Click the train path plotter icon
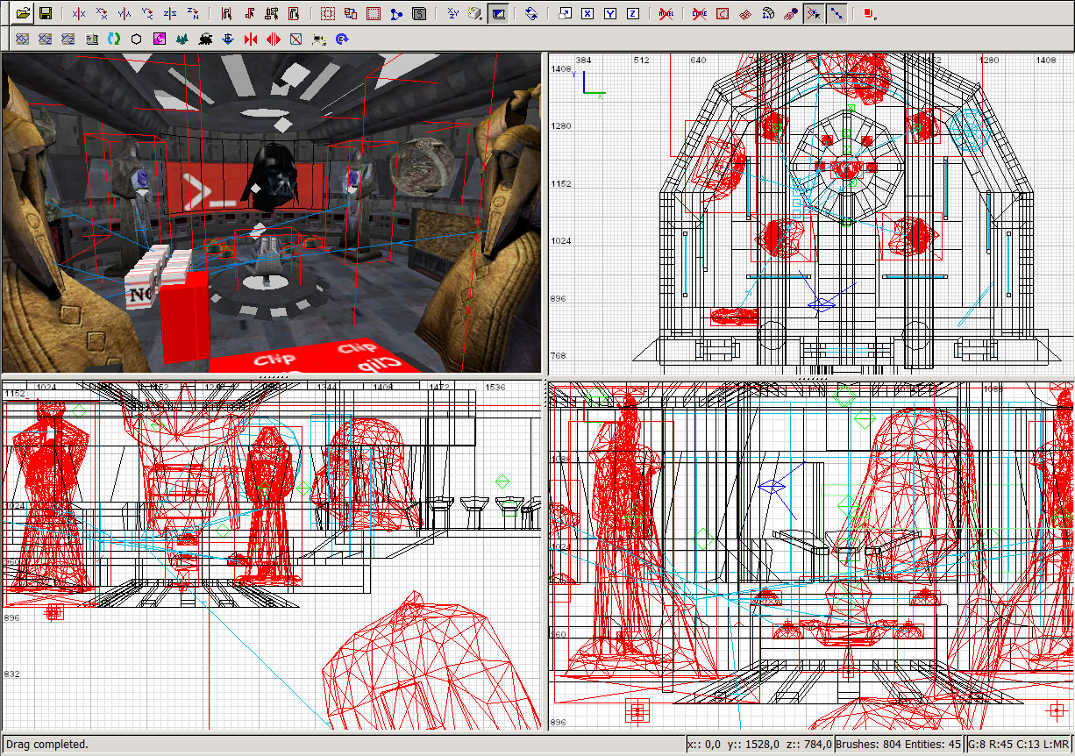 coord(205,39)
